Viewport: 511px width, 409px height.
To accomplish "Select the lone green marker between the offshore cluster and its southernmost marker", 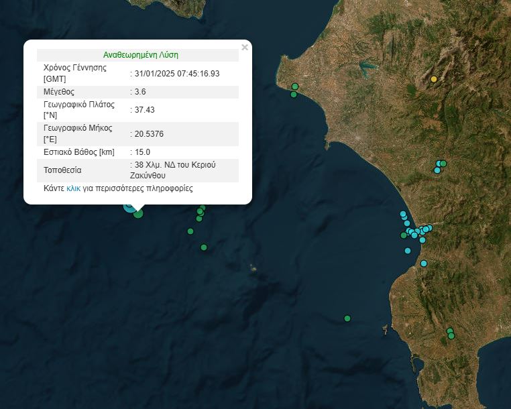I will pos(190,231).
